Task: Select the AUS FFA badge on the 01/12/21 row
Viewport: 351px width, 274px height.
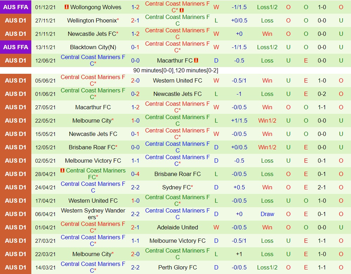Action: tap(16, 7)
